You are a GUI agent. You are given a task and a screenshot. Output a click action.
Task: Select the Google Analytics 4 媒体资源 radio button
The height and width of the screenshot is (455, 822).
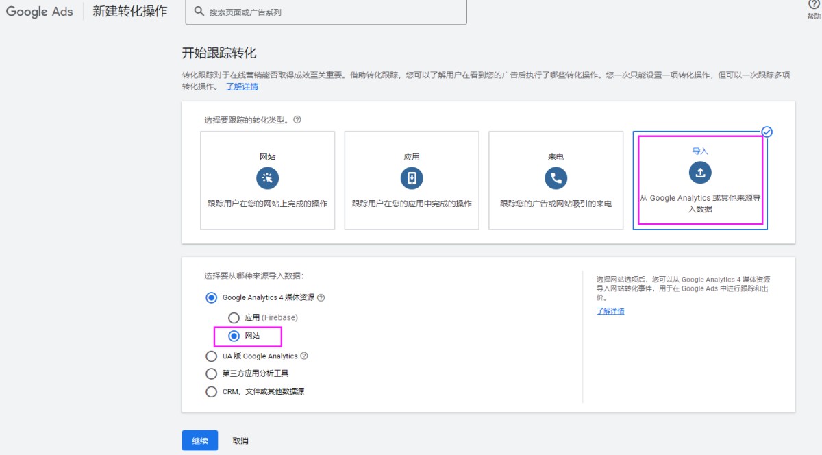211,298
